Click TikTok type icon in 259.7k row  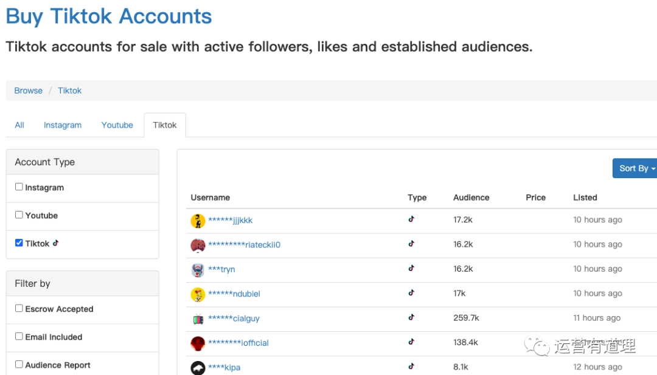411,317
